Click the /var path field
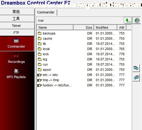This screenshot has width=142, height=130. tap(80, 20)
